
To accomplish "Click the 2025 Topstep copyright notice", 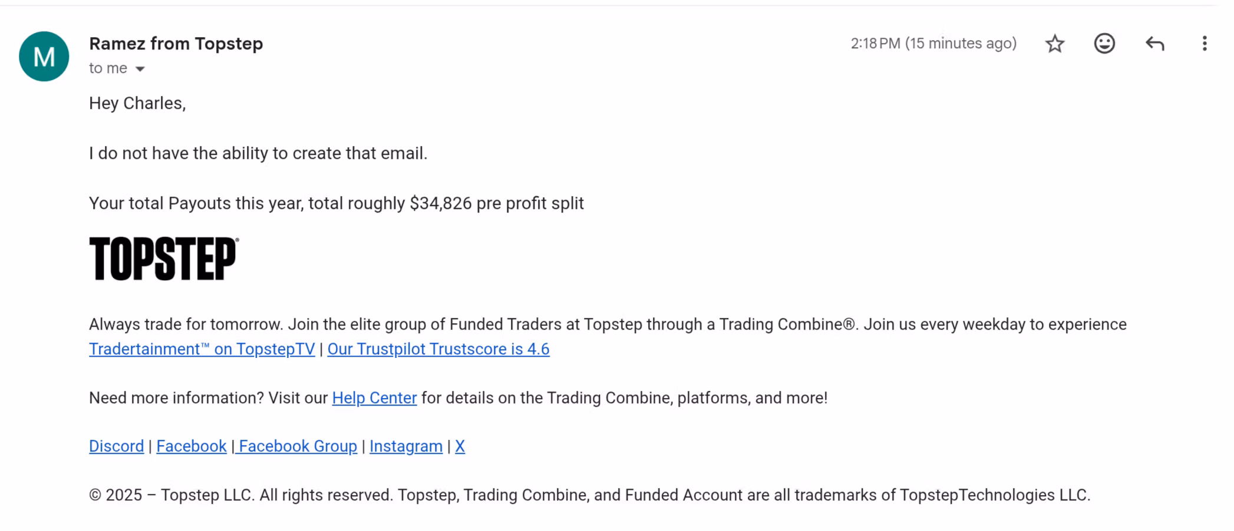I will [x=589, y=495].
